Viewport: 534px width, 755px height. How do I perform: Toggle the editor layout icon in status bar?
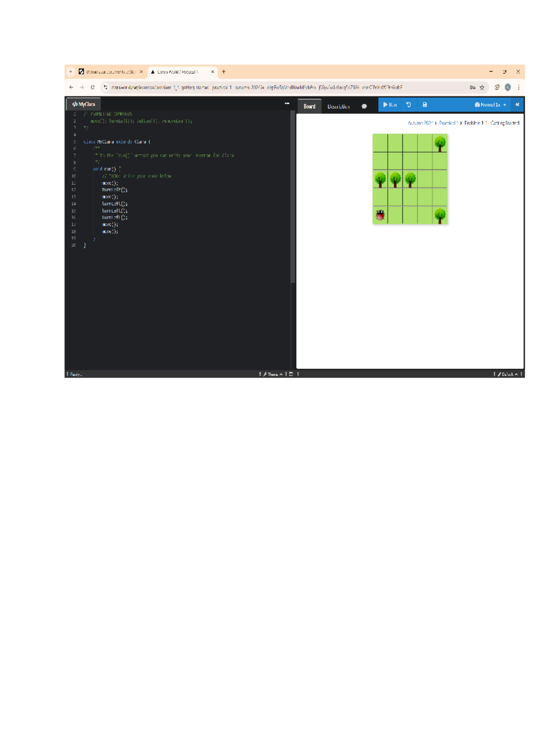click(x=291, y=374)
